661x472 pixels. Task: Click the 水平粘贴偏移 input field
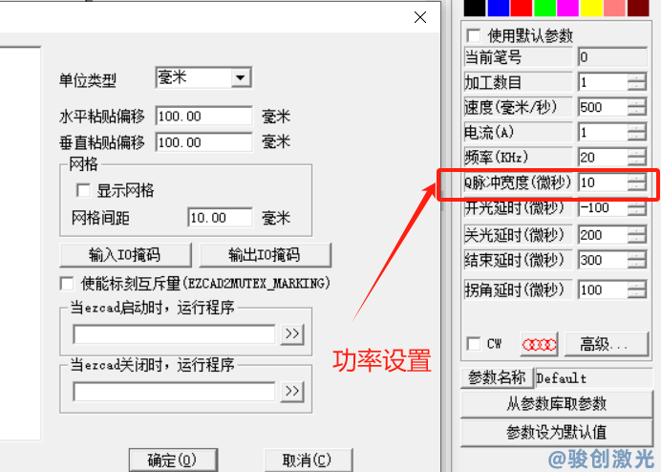tap(204, 116)
